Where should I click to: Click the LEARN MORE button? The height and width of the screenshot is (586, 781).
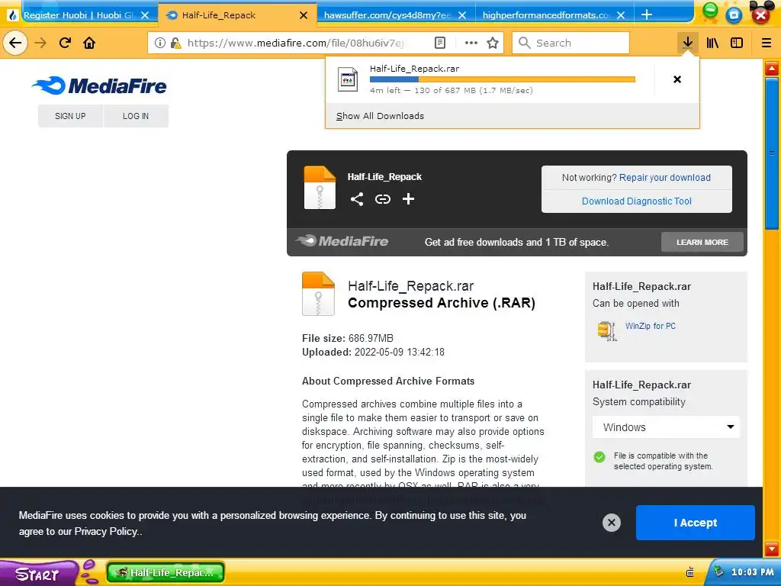pos(702,242)
